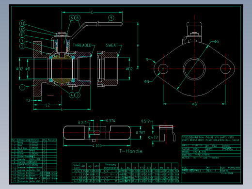This screenshot has width=252, height=189.
Task: Click the SWEAT label on the drawing
Action: click(112, 45)
